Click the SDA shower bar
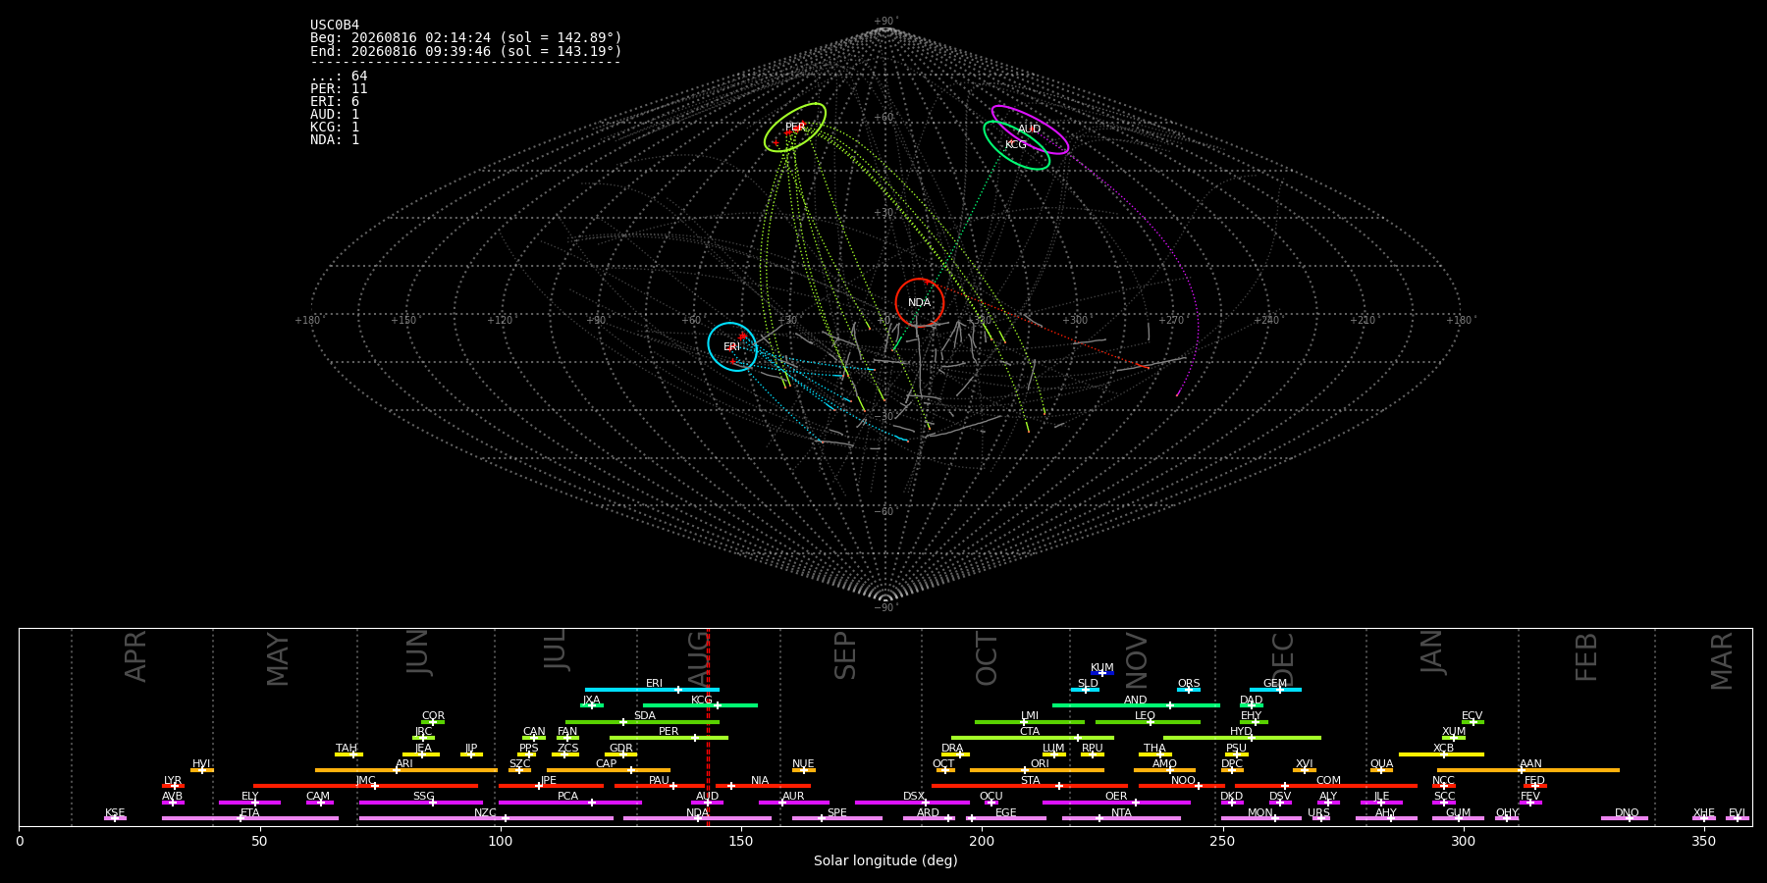 point(642,722)
